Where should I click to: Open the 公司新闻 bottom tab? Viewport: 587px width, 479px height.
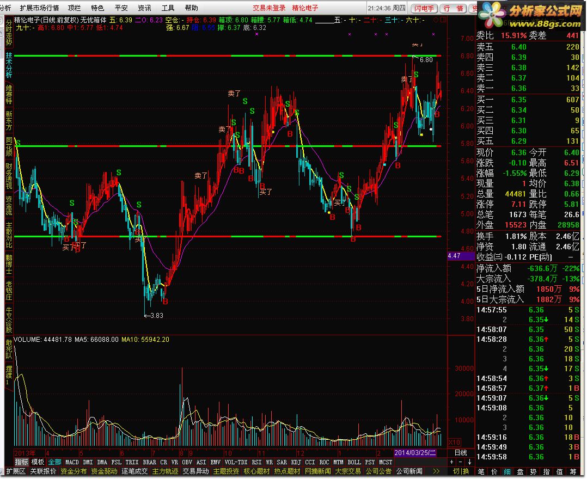(x=409, y=471)
